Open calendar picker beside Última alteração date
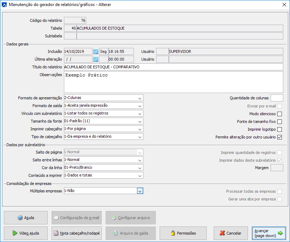 [x=95, y=59]
